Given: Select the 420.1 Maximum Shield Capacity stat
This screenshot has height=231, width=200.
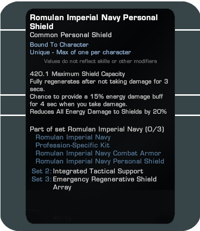Looking at the screenshot, I should point(78,74).
